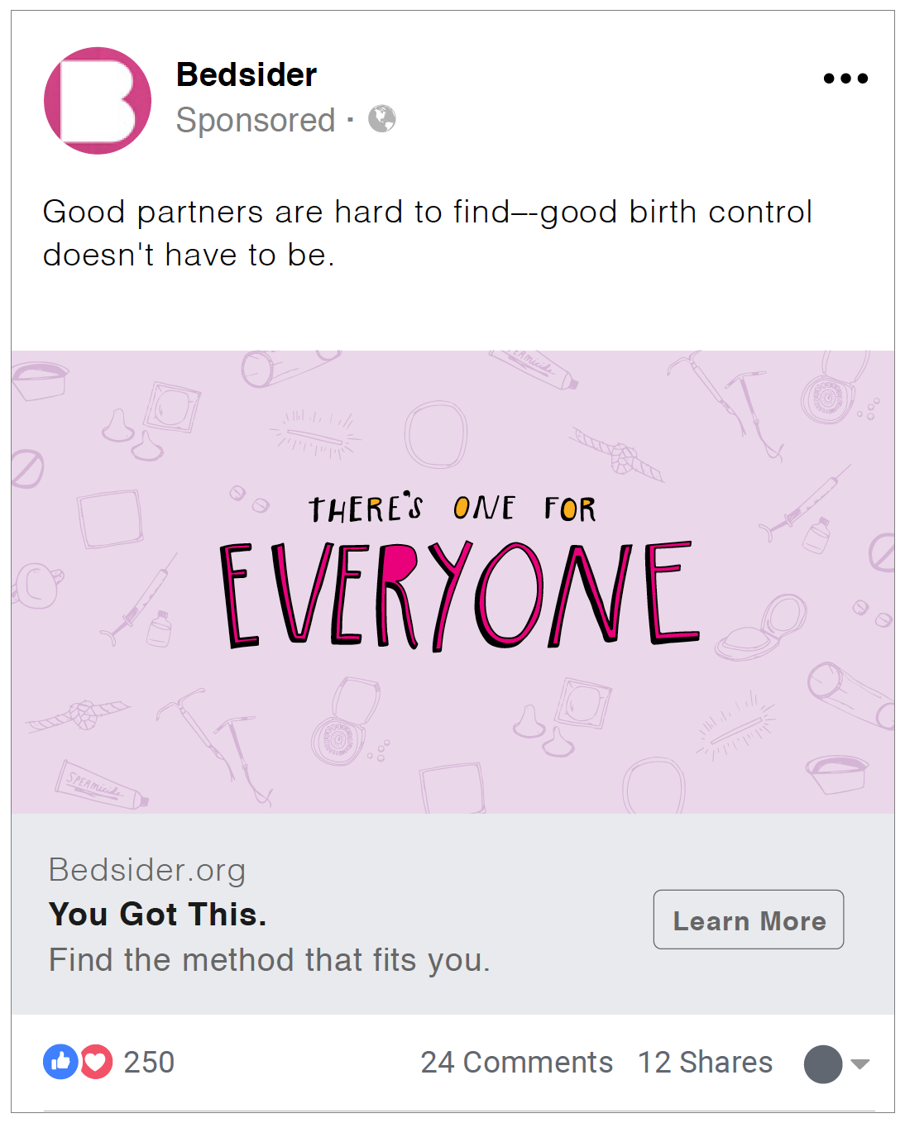Click the Learn More button
The height and width of the screenshot is (1123, 905).
(749, 920)
